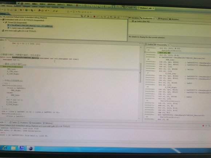This screenshot has width=211, height=158.
Task: Open the file explorer folder on taskbar
Action: point(13,148)
